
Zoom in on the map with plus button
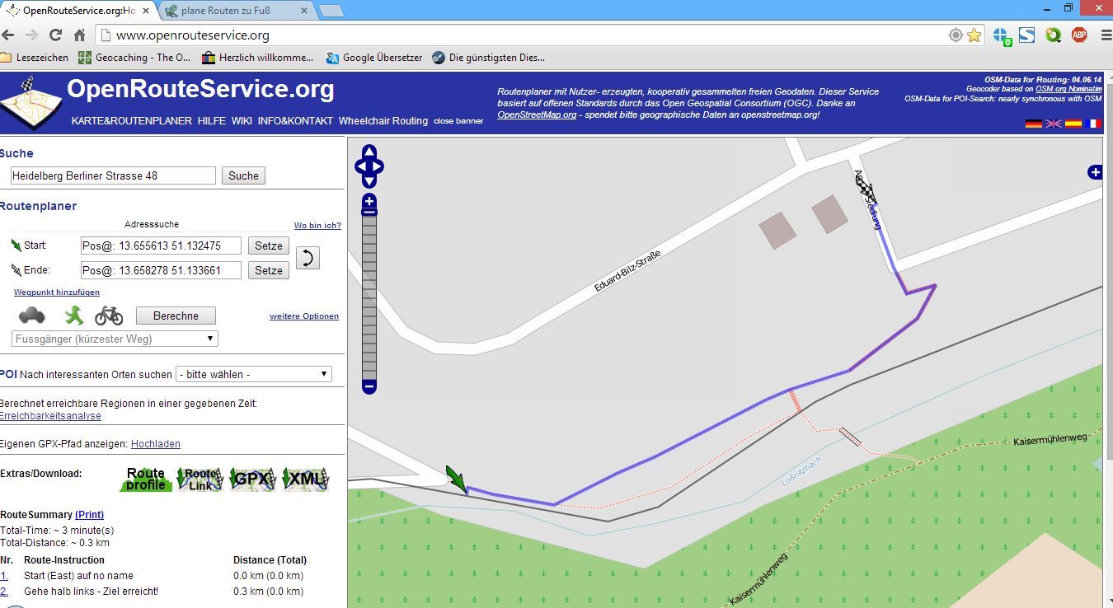click(369, 201)
